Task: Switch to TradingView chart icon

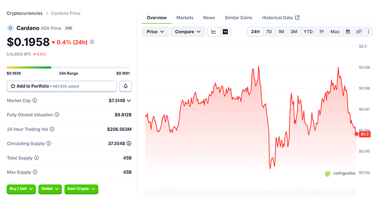Action: 225,32
